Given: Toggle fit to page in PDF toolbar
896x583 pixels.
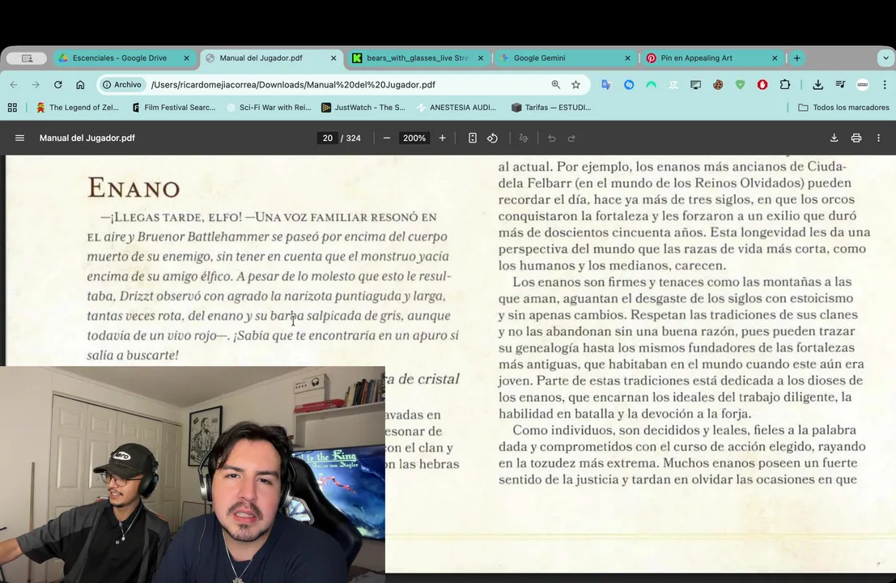Looking at the screenshot, I should (473, 138).
